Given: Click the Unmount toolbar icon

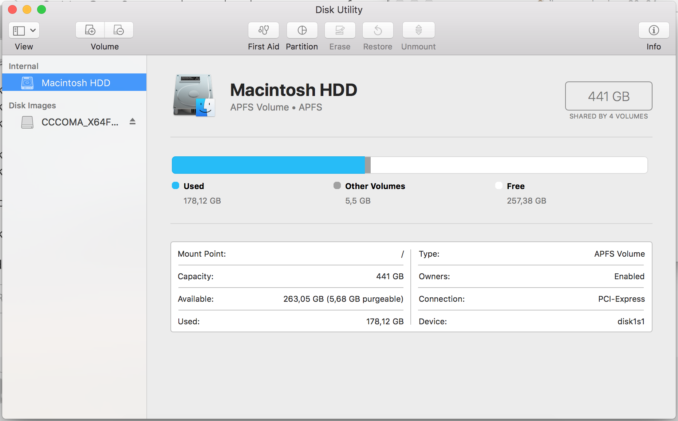Looking at the screenshot, I should tap(419, 30).
